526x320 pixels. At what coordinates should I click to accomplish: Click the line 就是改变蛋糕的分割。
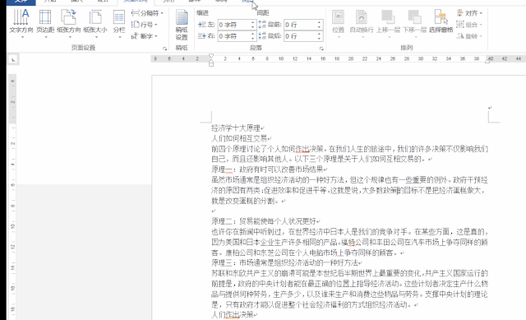tap(246, 201)
